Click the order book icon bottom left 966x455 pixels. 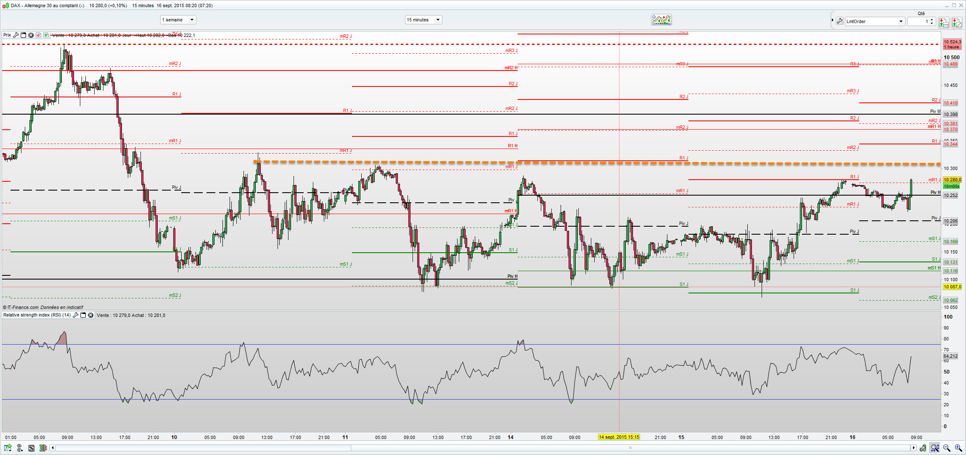(x=43, y=448)
